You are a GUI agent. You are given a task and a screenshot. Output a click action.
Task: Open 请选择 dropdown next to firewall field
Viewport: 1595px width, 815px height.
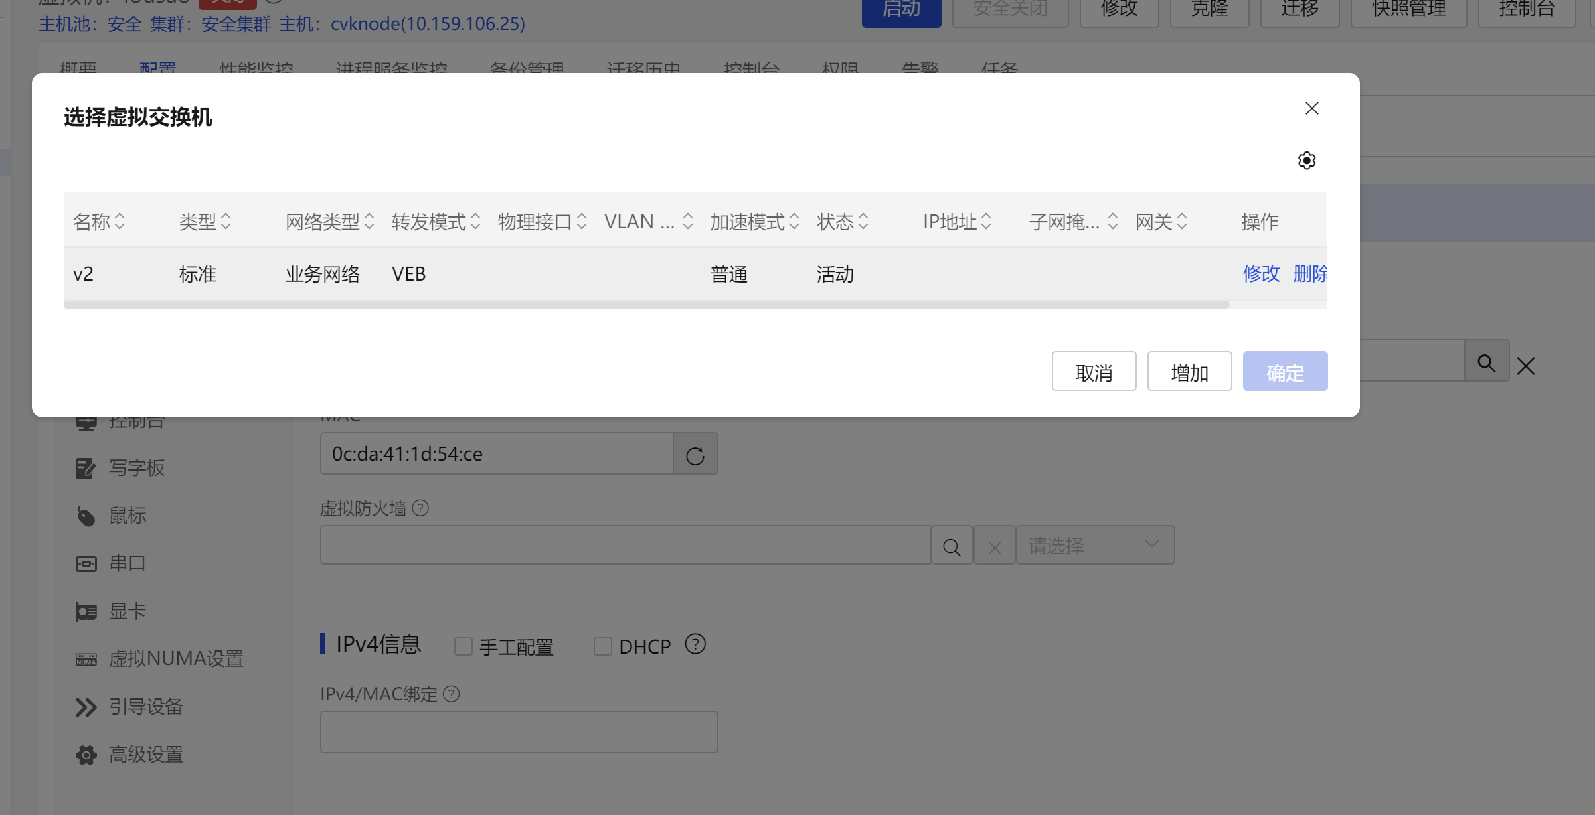point(1094,546)
